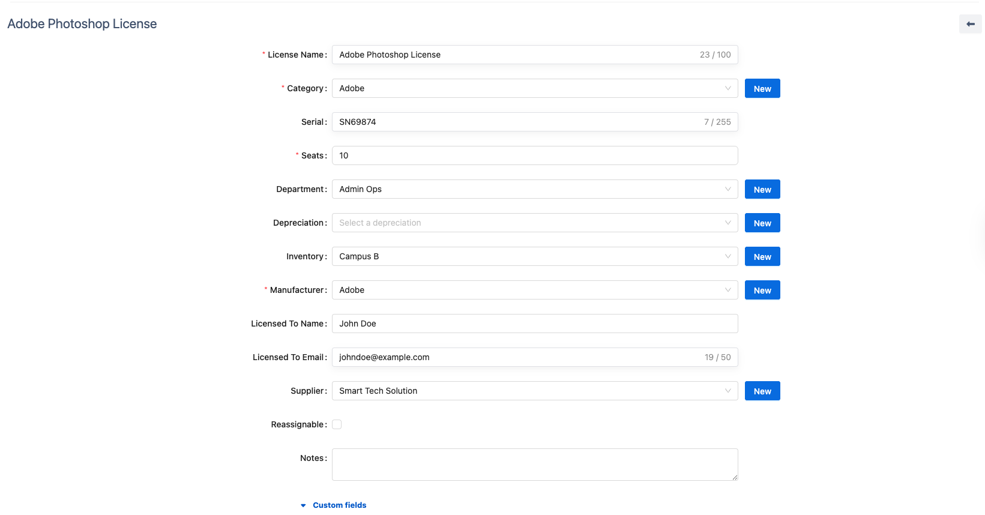Image resolution: width=985 pixels, height=515 pixels.
Task: Open the Manufacturer dropdown
Action: pos(534,290)
